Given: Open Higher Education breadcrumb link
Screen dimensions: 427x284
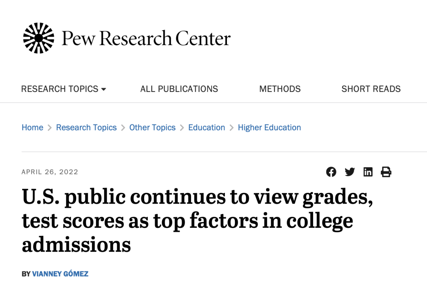Looking at the screenshot, I should tap(269, 128).
